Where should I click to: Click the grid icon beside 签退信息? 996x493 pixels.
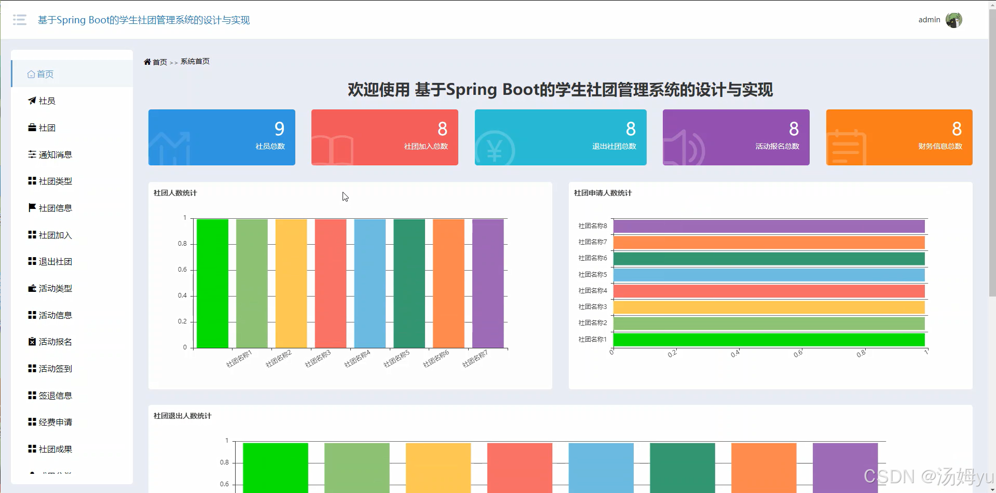coord(32,396)
